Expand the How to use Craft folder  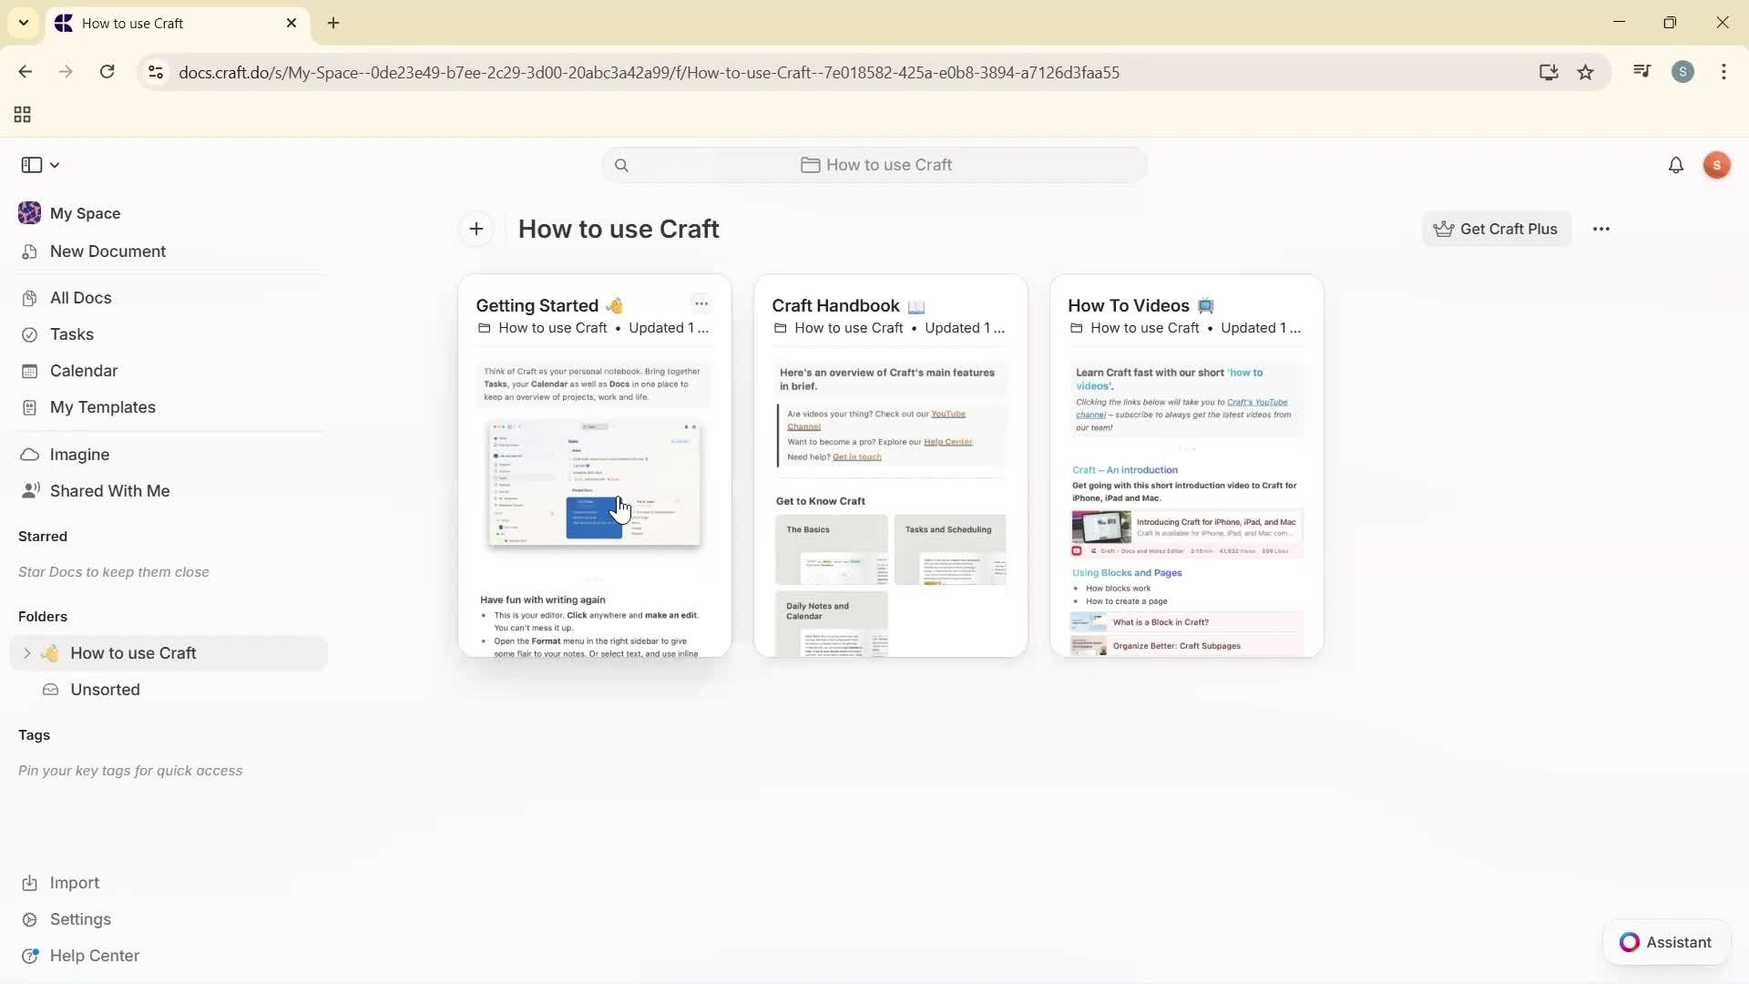coord(26,652)
